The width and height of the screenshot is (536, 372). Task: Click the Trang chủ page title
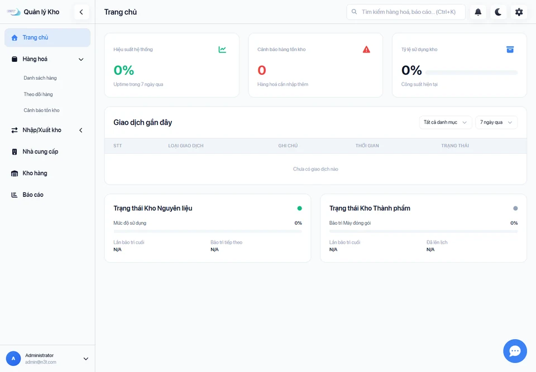click(x=121, y=12)
